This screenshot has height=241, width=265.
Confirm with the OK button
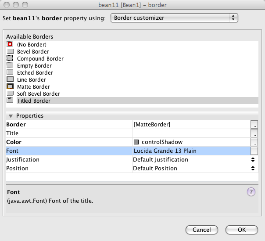coord(242,230)
